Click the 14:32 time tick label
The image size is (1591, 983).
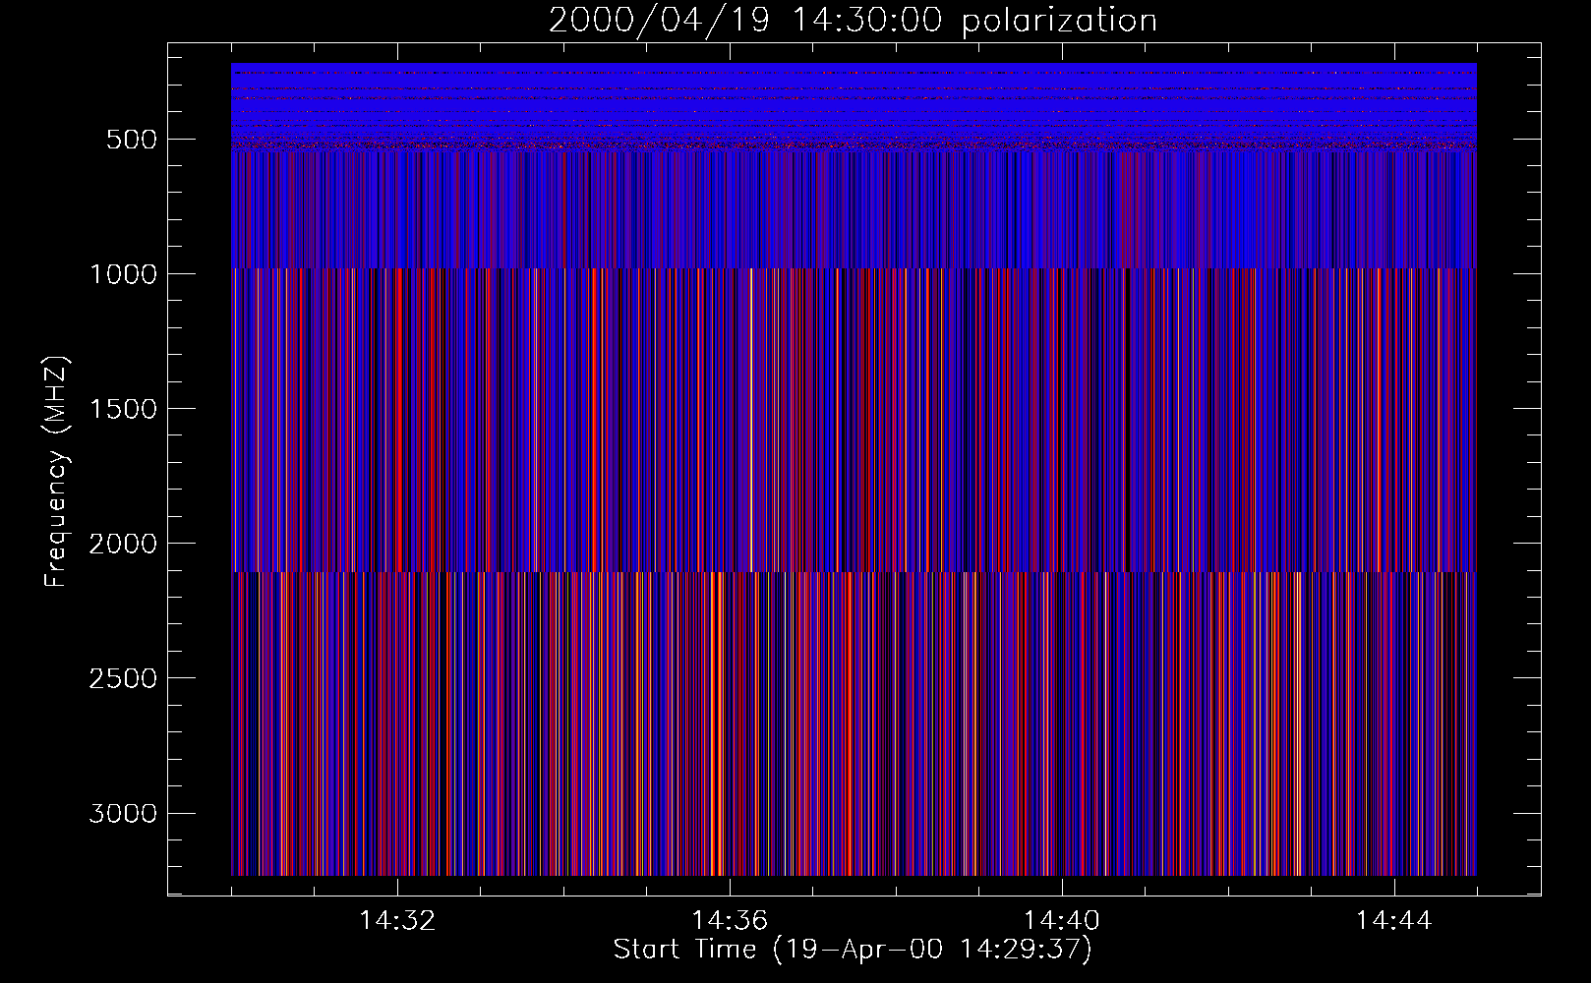point(397,921)
